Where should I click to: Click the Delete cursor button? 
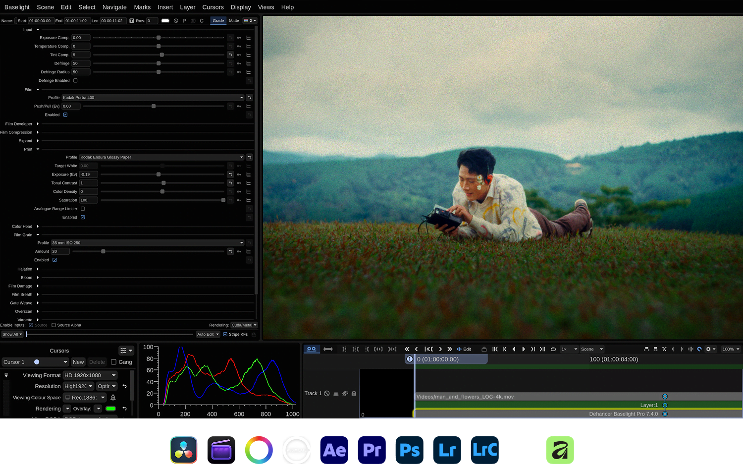coord(97,362)
